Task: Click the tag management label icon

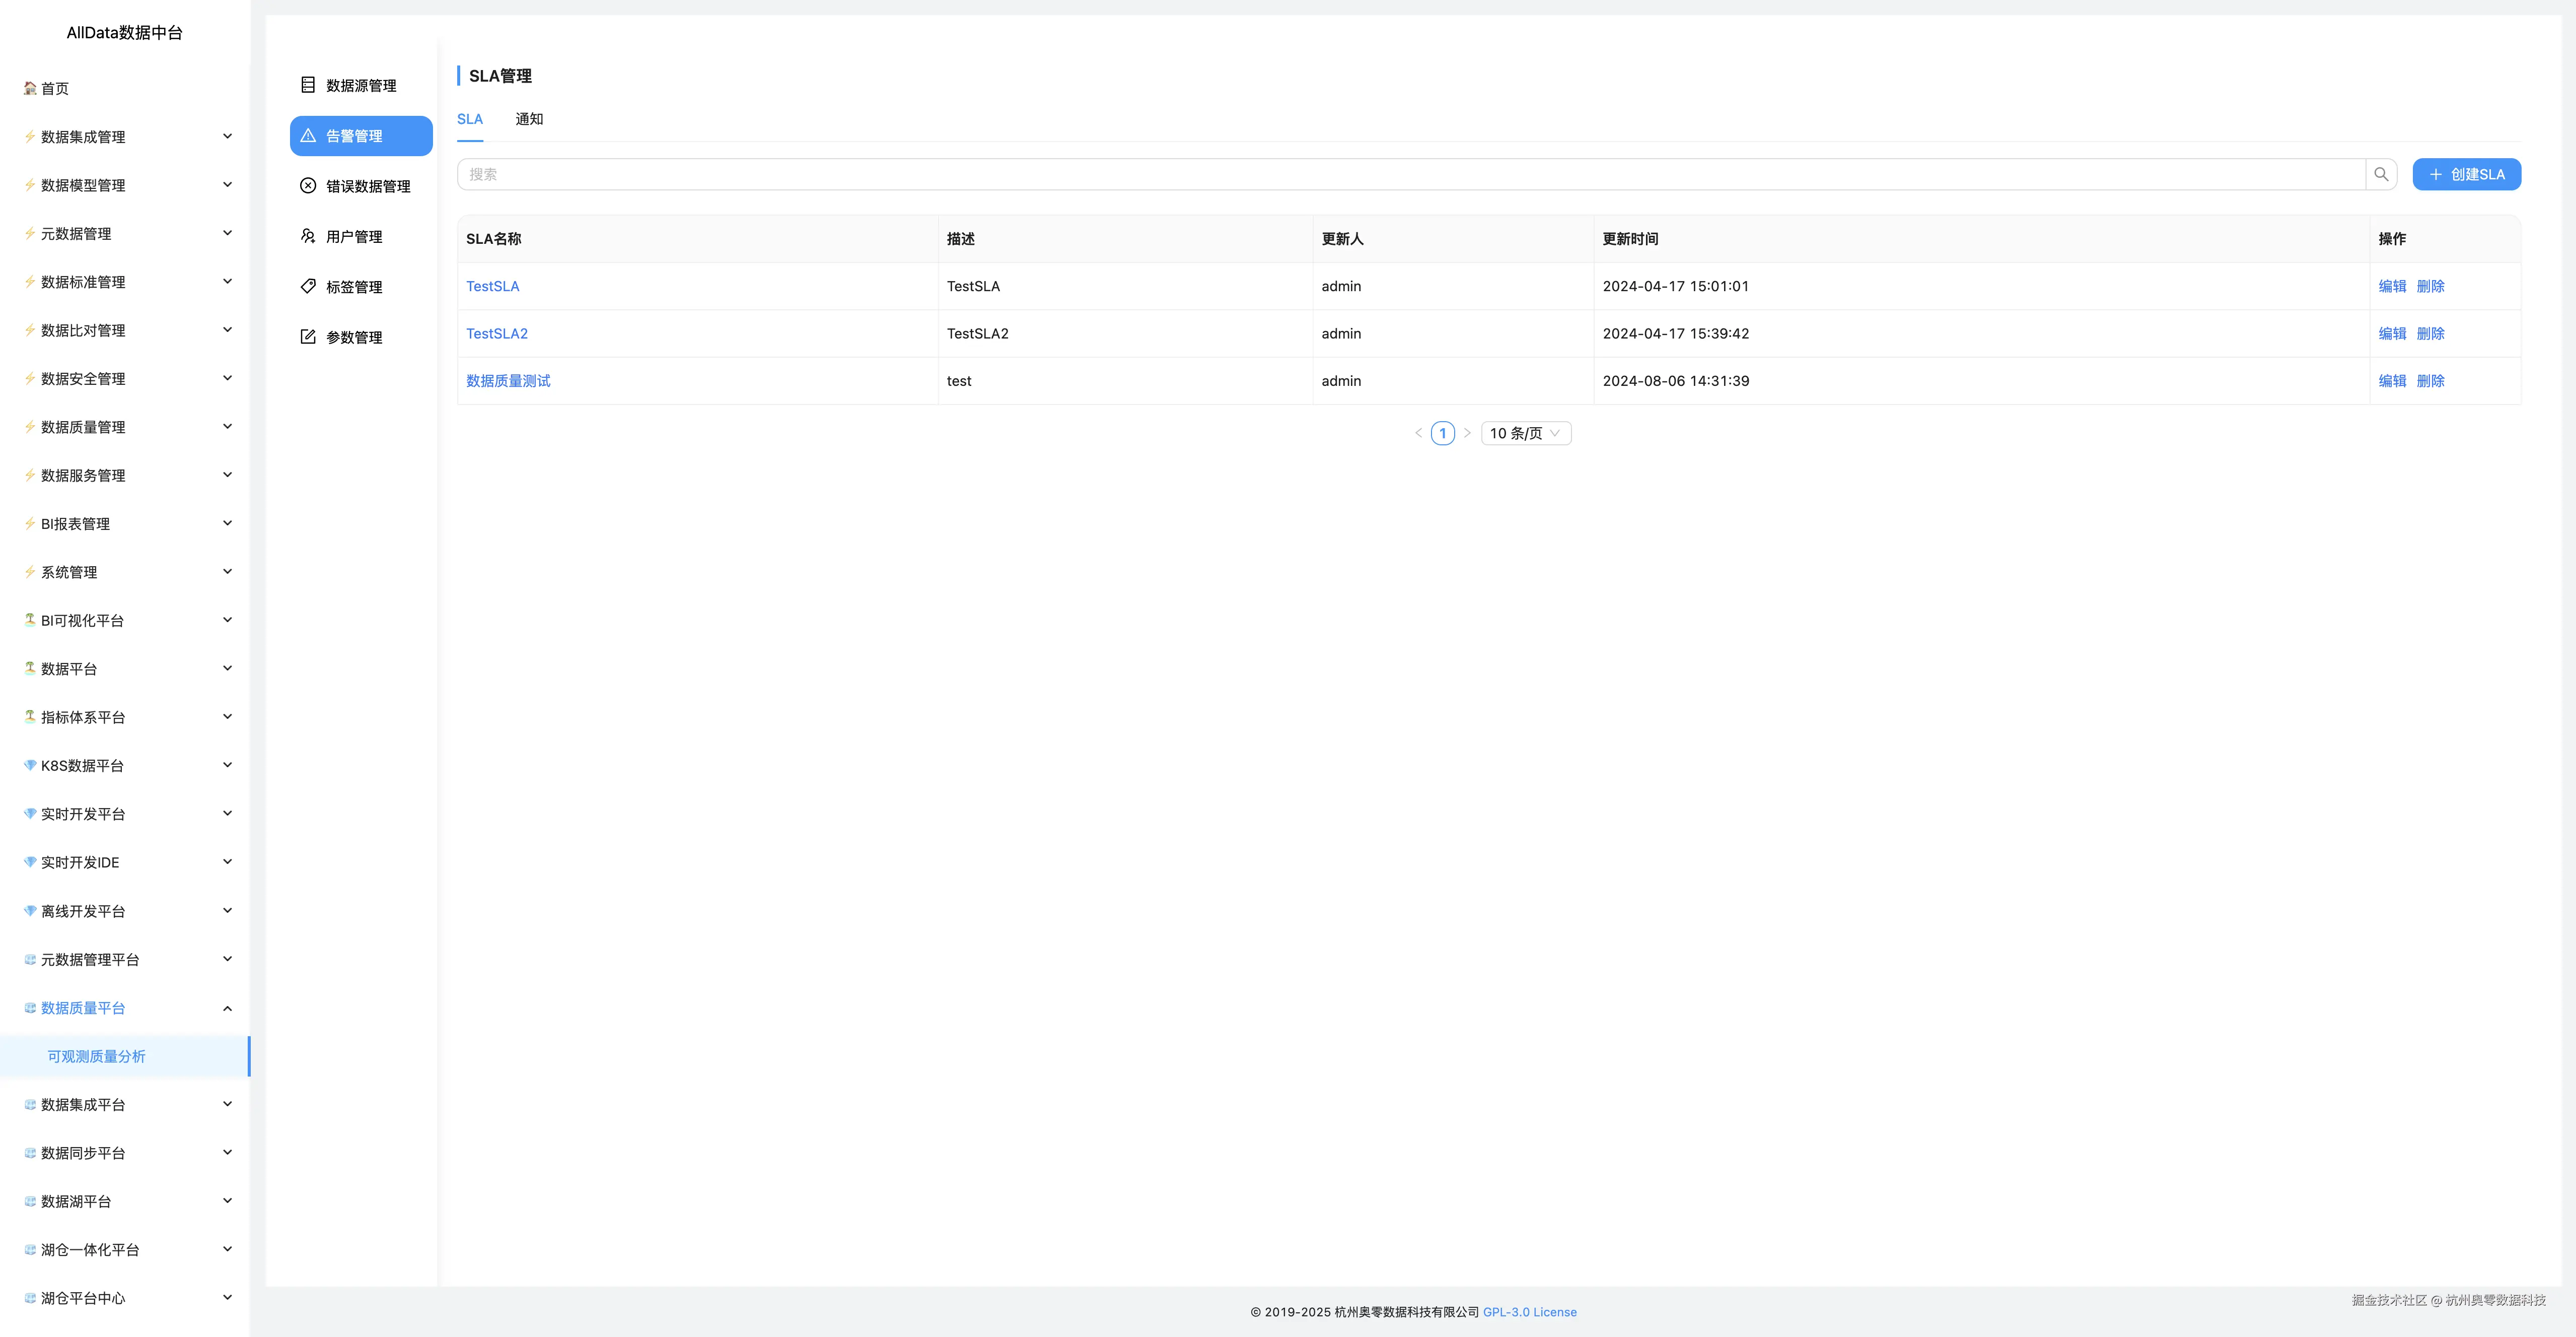Action: click(308, 286)
